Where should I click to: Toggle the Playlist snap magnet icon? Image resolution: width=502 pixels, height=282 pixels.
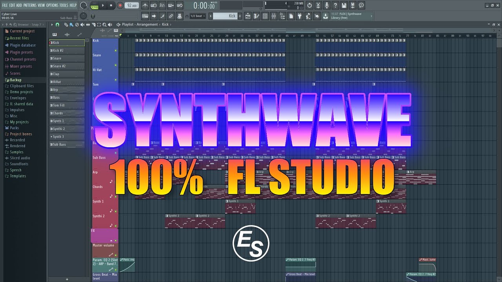pos(57,24)
